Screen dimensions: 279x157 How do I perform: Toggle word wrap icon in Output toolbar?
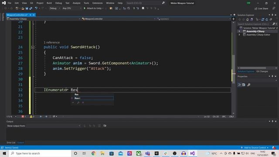pyautogui.click(x=105, y=126)
